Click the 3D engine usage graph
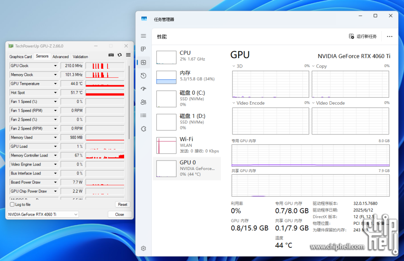 (x=270, y=84)
